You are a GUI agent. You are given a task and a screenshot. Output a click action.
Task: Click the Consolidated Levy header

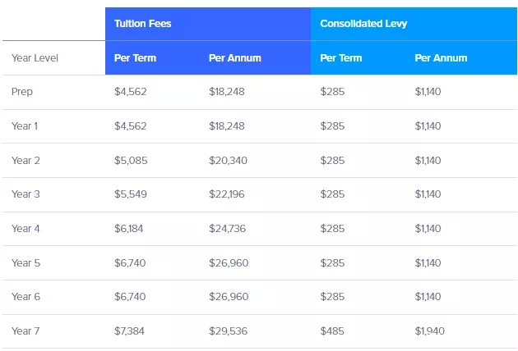(x=363, y=24)
